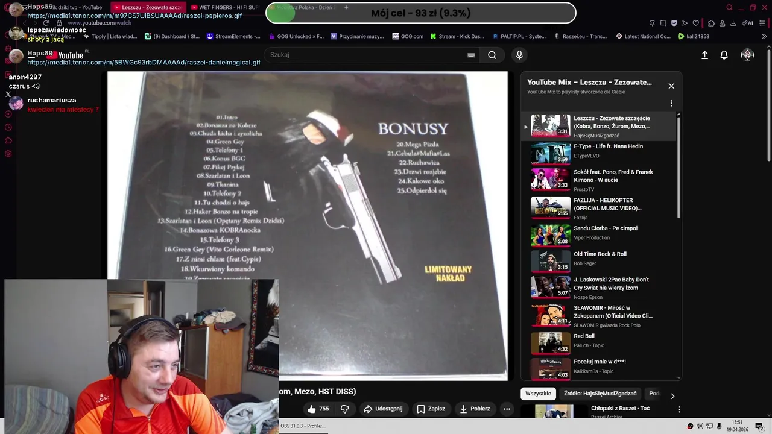Like the video with 755 likes
Viewport: 772px width, 434px height.
318,409
